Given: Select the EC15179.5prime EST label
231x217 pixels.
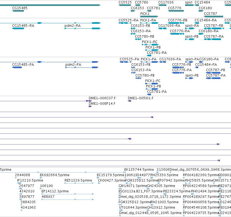Looking at the screenshot, I should (x=110, y=175).
